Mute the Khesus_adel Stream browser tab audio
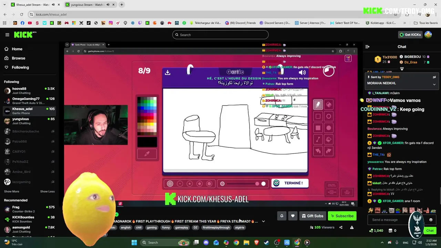This screenshot has width=441, height=248. [53, 5]
